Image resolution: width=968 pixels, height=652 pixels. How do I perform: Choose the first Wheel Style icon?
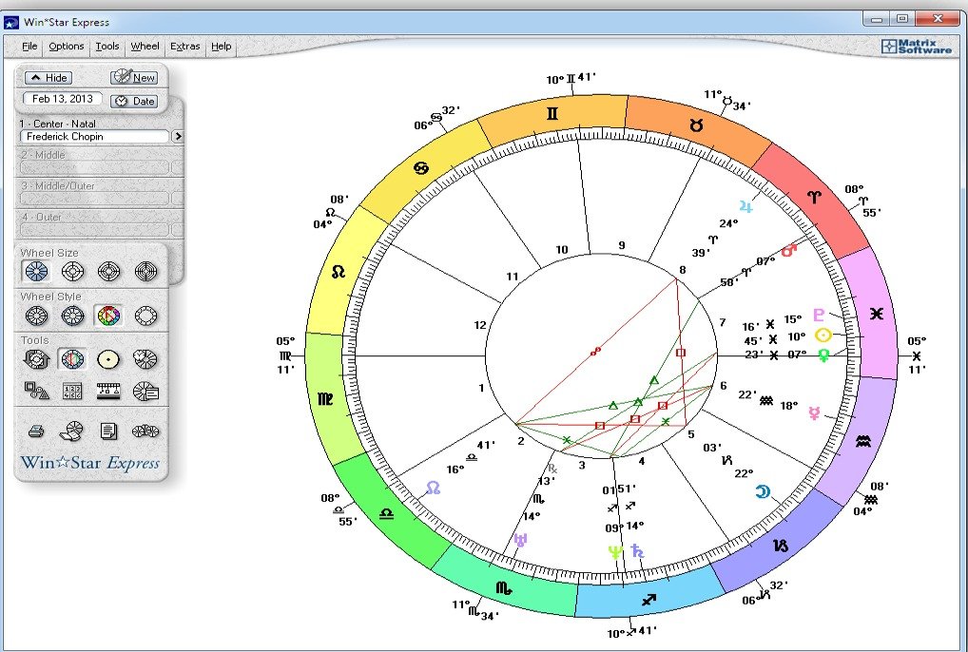click(36, 316)
